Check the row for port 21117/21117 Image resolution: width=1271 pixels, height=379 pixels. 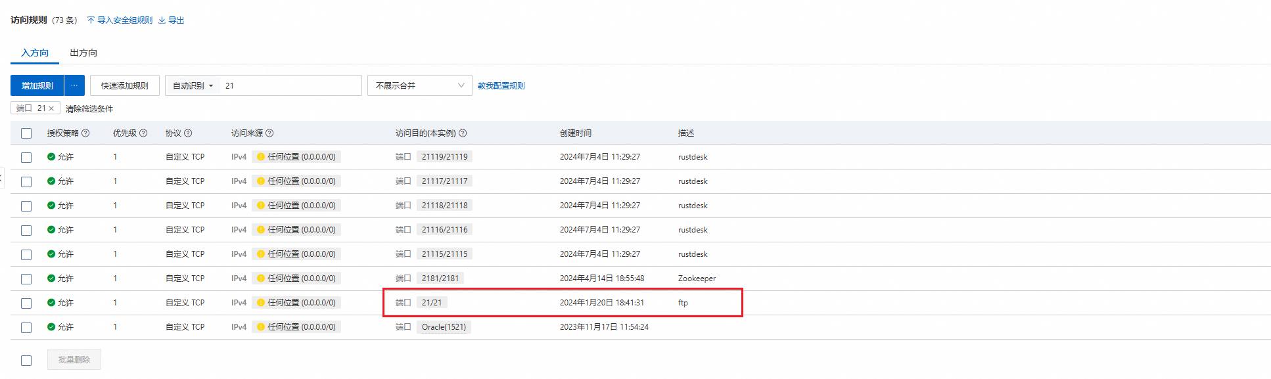(x=26, y=182)
